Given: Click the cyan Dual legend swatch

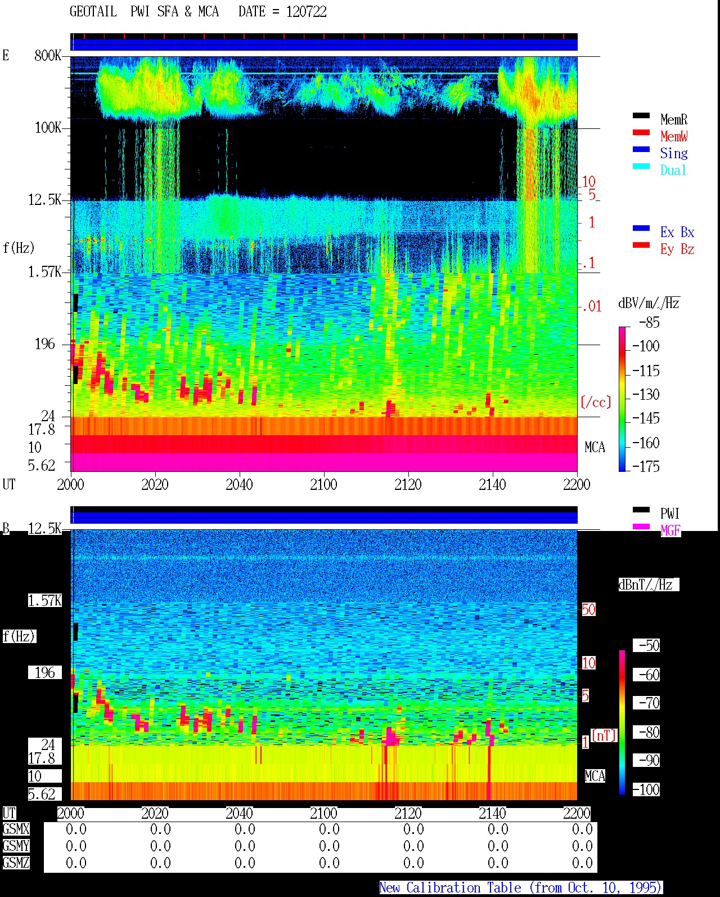Looking at the screenshot, I should (641, 167).
